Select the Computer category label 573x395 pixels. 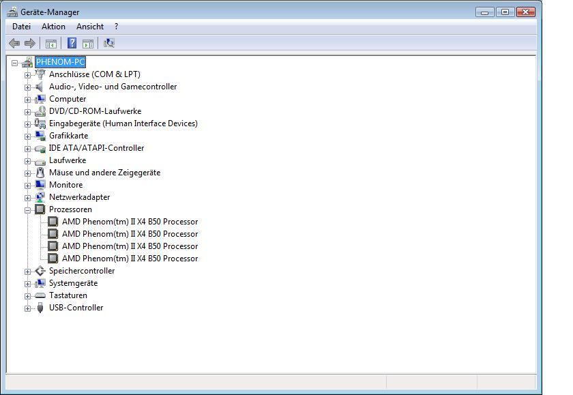pyautogui.click(x=68, y=99)
